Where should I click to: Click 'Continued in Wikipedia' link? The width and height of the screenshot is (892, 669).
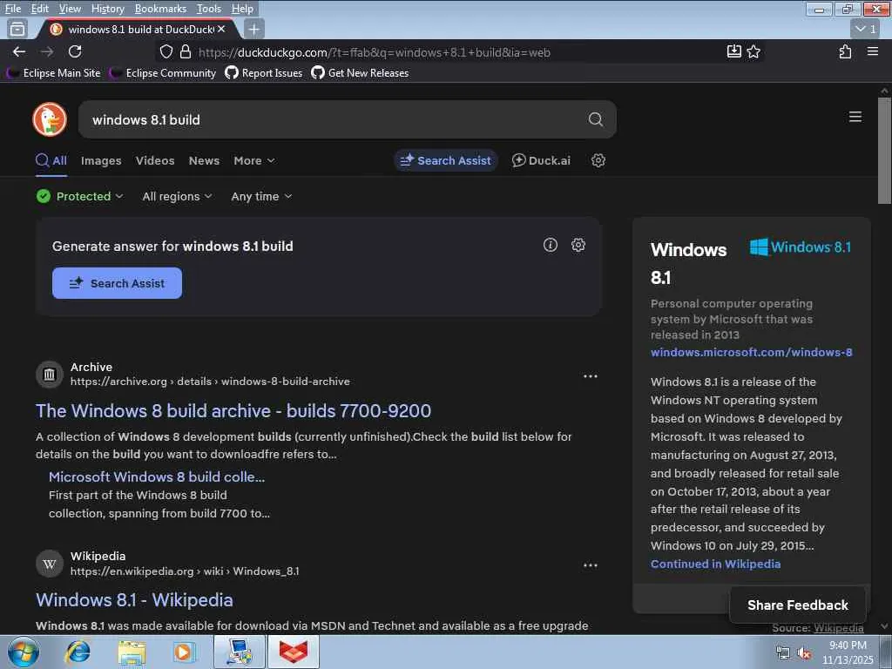(715, 564)
